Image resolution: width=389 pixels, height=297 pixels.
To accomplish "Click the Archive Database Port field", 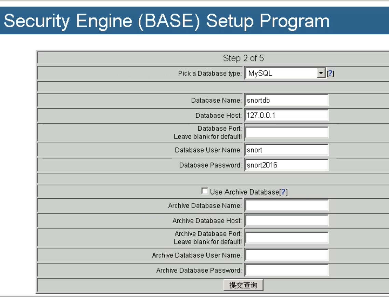I will [x=287, y=238].
